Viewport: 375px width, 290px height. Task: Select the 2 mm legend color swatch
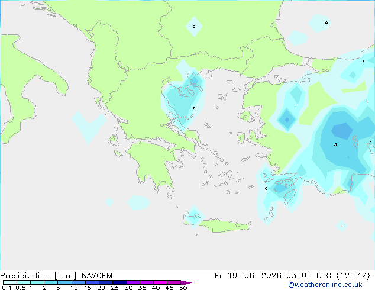point(51,282)
